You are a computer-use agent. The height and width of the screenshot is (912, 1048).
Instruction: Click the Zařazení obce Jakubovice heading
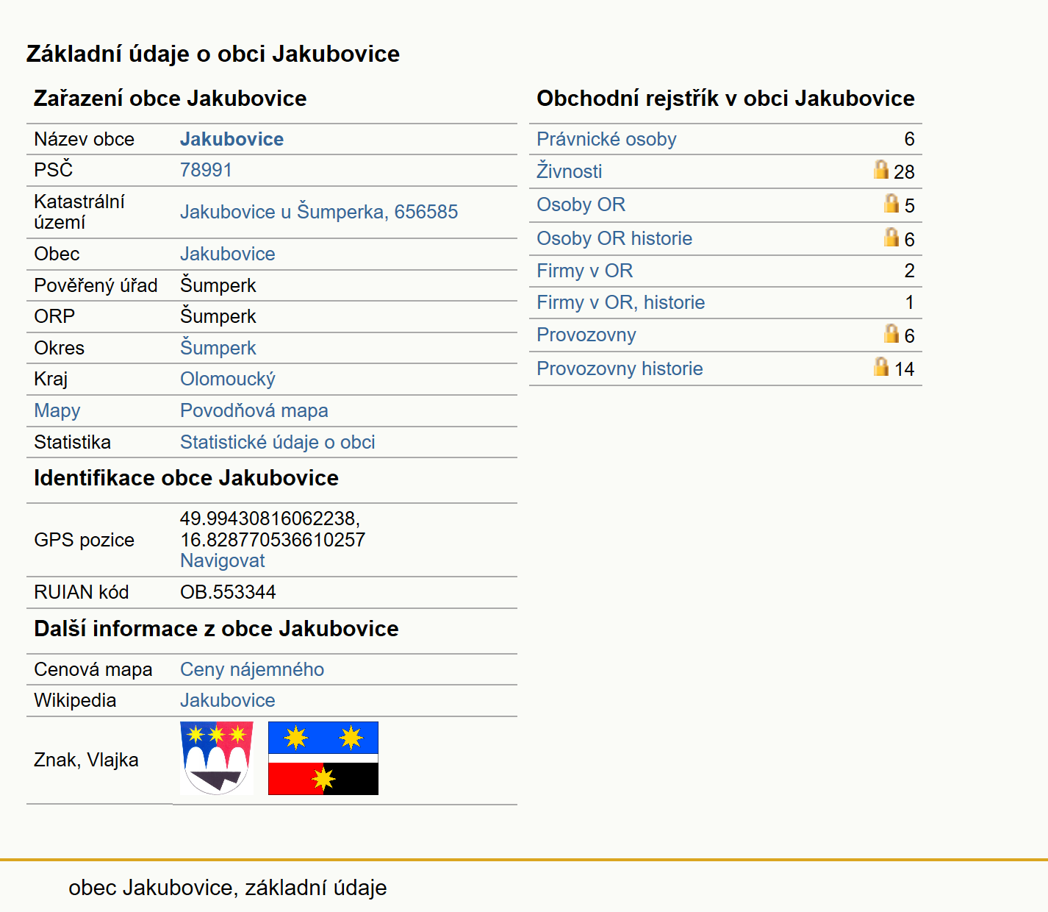tap(170, 99)
